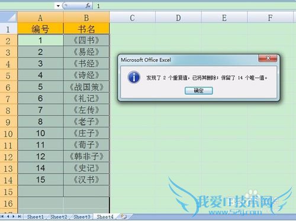Click the blue information icon in dialog
The image size is (296, 221).
(x=134, y=77)
